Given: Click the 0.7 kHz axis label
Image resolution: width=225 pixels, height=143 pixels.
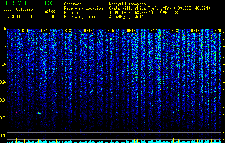Looking at the screenshot, I should [x=3, y=118].
